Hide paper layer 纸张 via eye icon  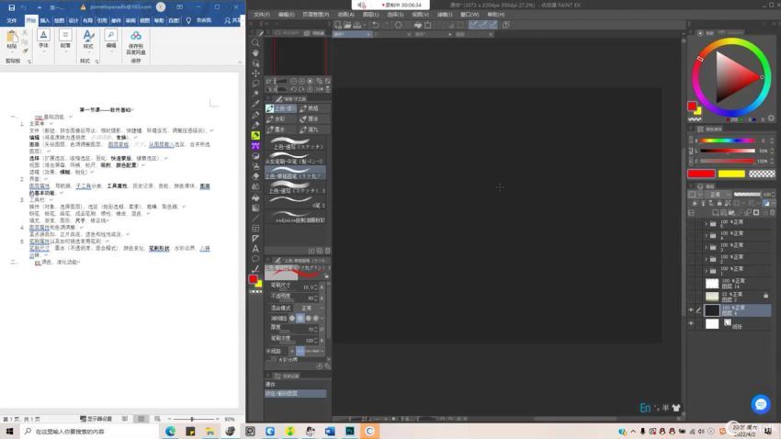pos(691,323)
